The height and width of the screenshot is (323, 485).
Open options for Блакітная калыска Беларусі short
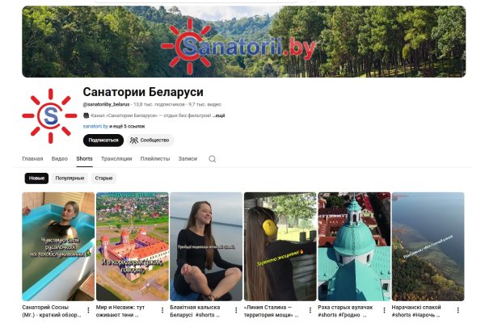coord(236,310)
